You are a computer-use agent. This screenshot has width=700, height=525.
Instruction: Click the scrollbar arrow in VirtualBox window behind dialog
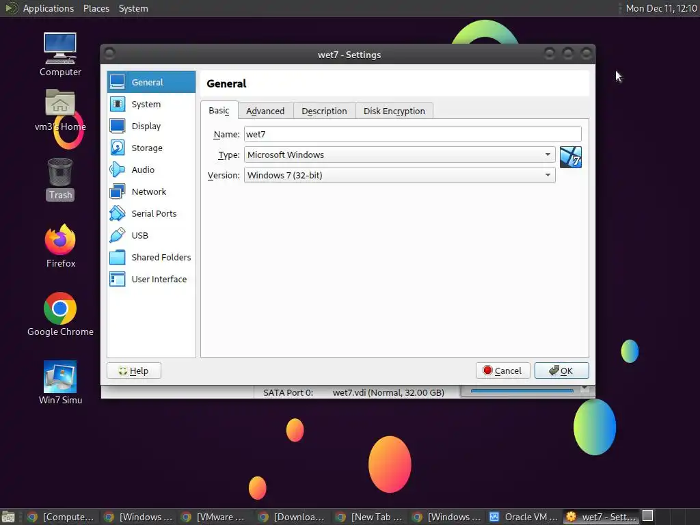584,389
